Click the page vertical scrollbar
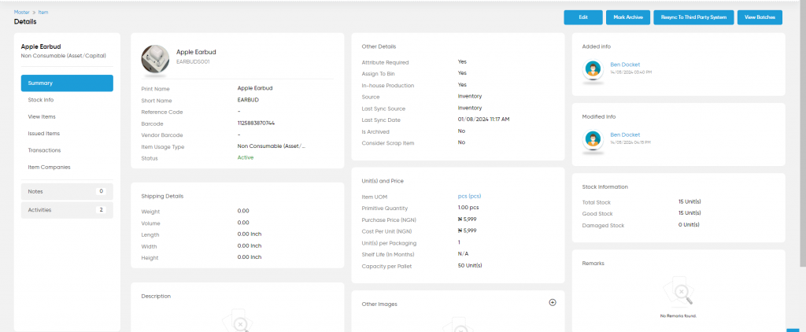Image resolution: width=806 pixels, height=332 pixels. [x=803, y=134]
